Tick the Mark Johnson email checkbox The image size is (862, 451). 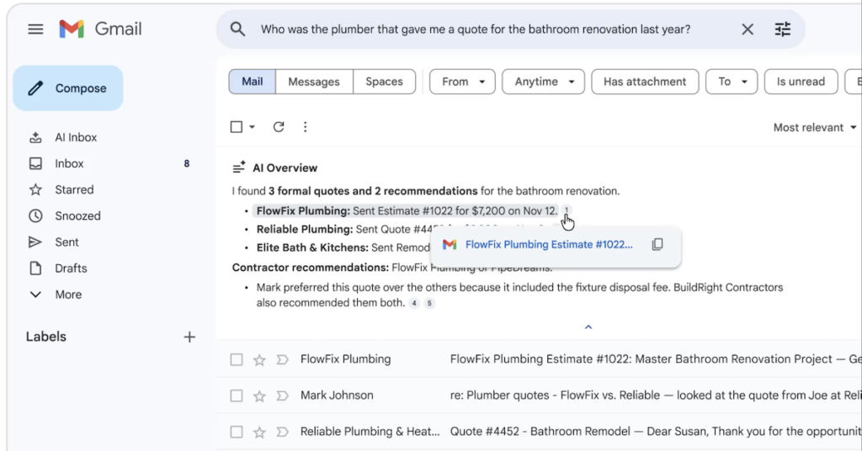237,396
